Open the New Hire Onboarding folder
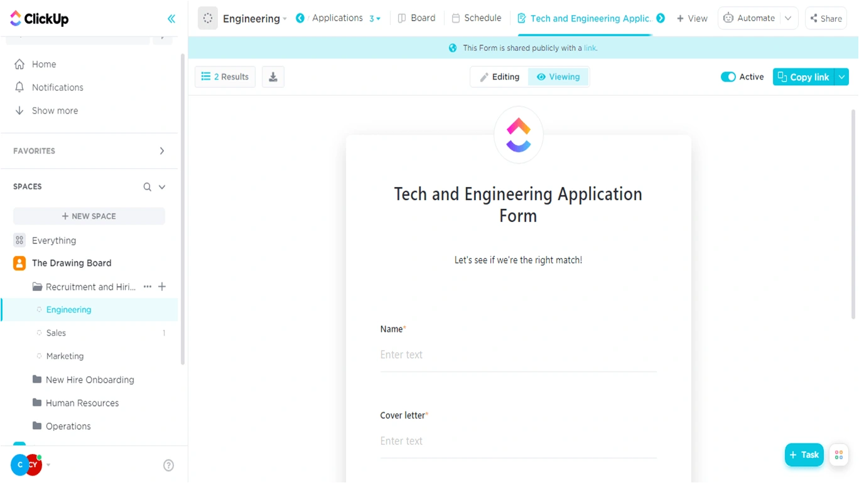Image resolution: width=859 pixels, height=483 pixels. [x=90, y=379]
